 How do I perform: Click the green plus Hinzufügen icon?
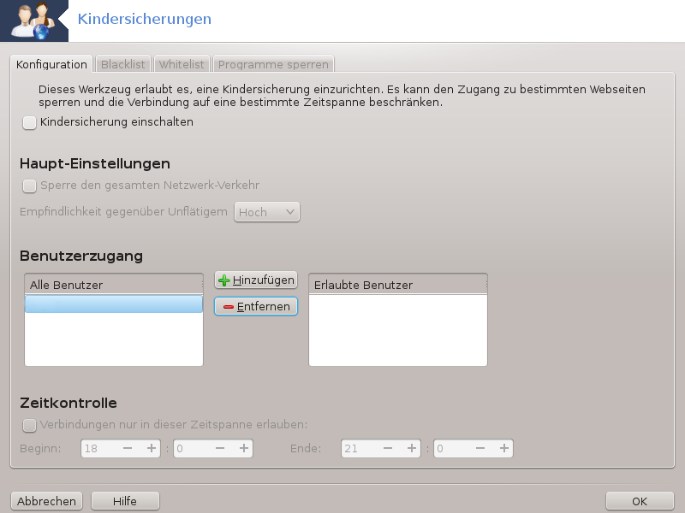coord(224,280)
